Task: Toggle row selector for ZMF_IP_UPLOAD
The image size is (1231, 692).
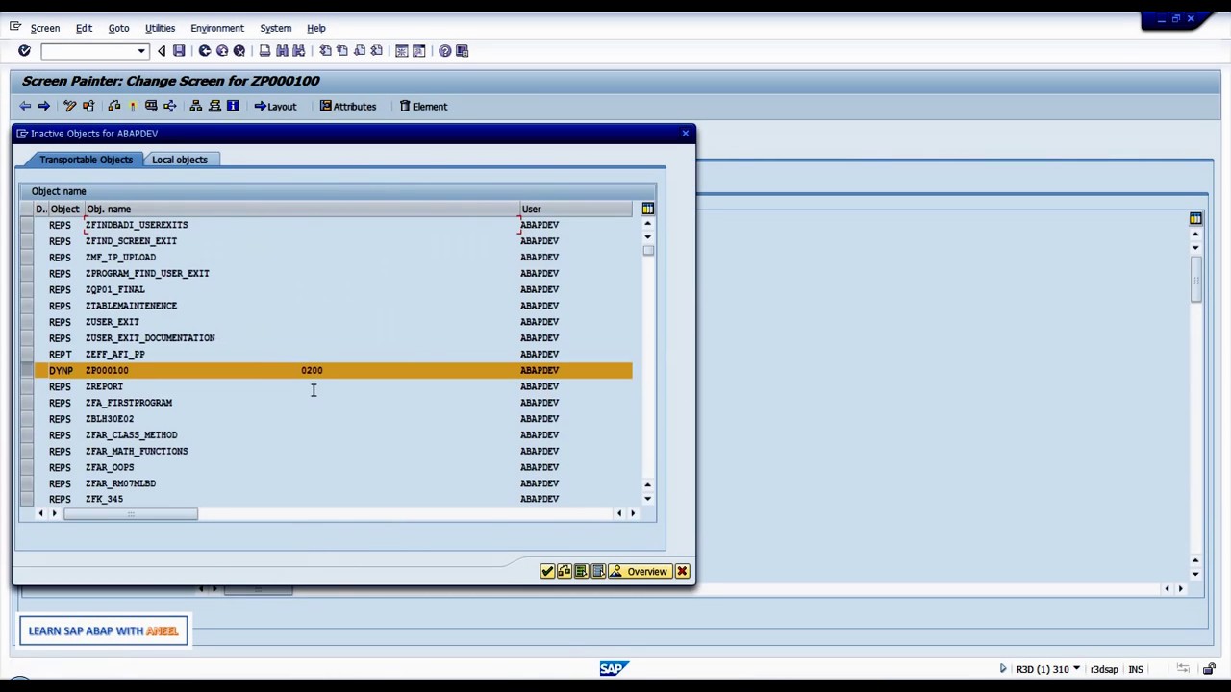Action: [x=27, y=258]
